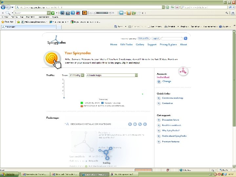The image size is (236, 177).
Task: Open the Seguridad command bar dropdown
Action: click(196, 27)
